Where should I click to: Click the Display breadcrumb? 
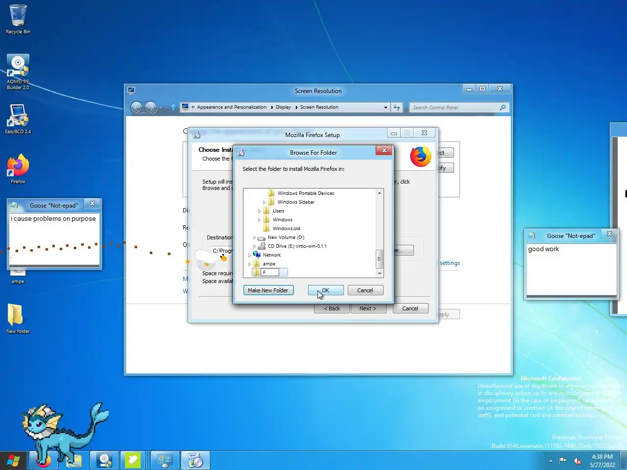pyautogui.click(x=283, y=107)
